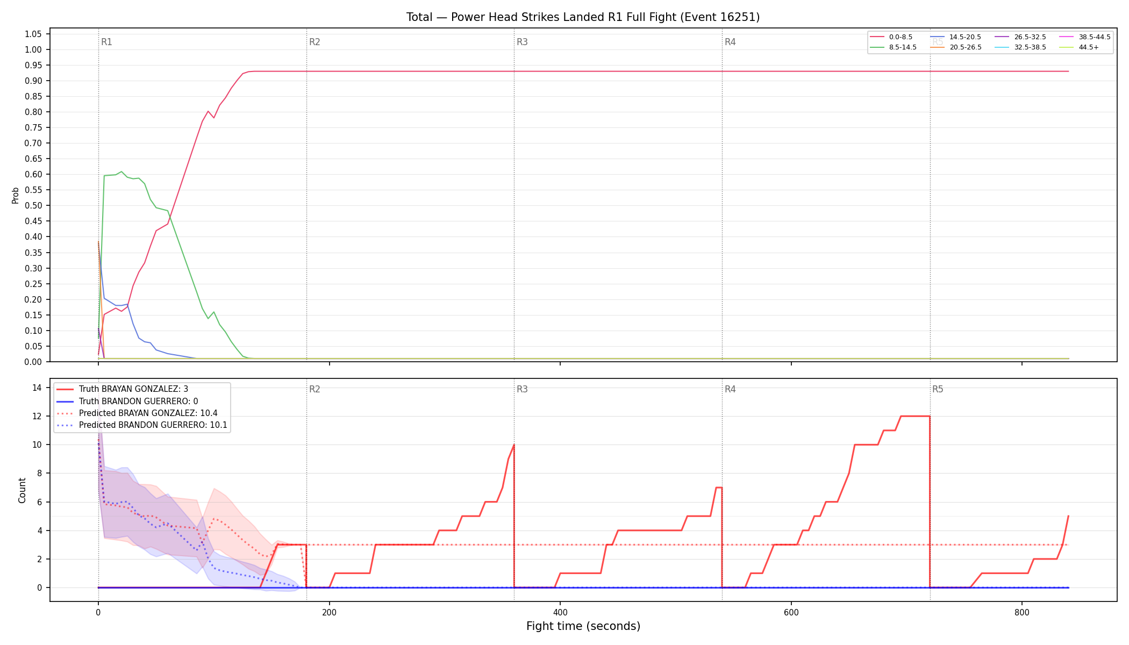Click the 800 tick on the fight time axis
The image size is (1129, 645).
coord(1022,612)
